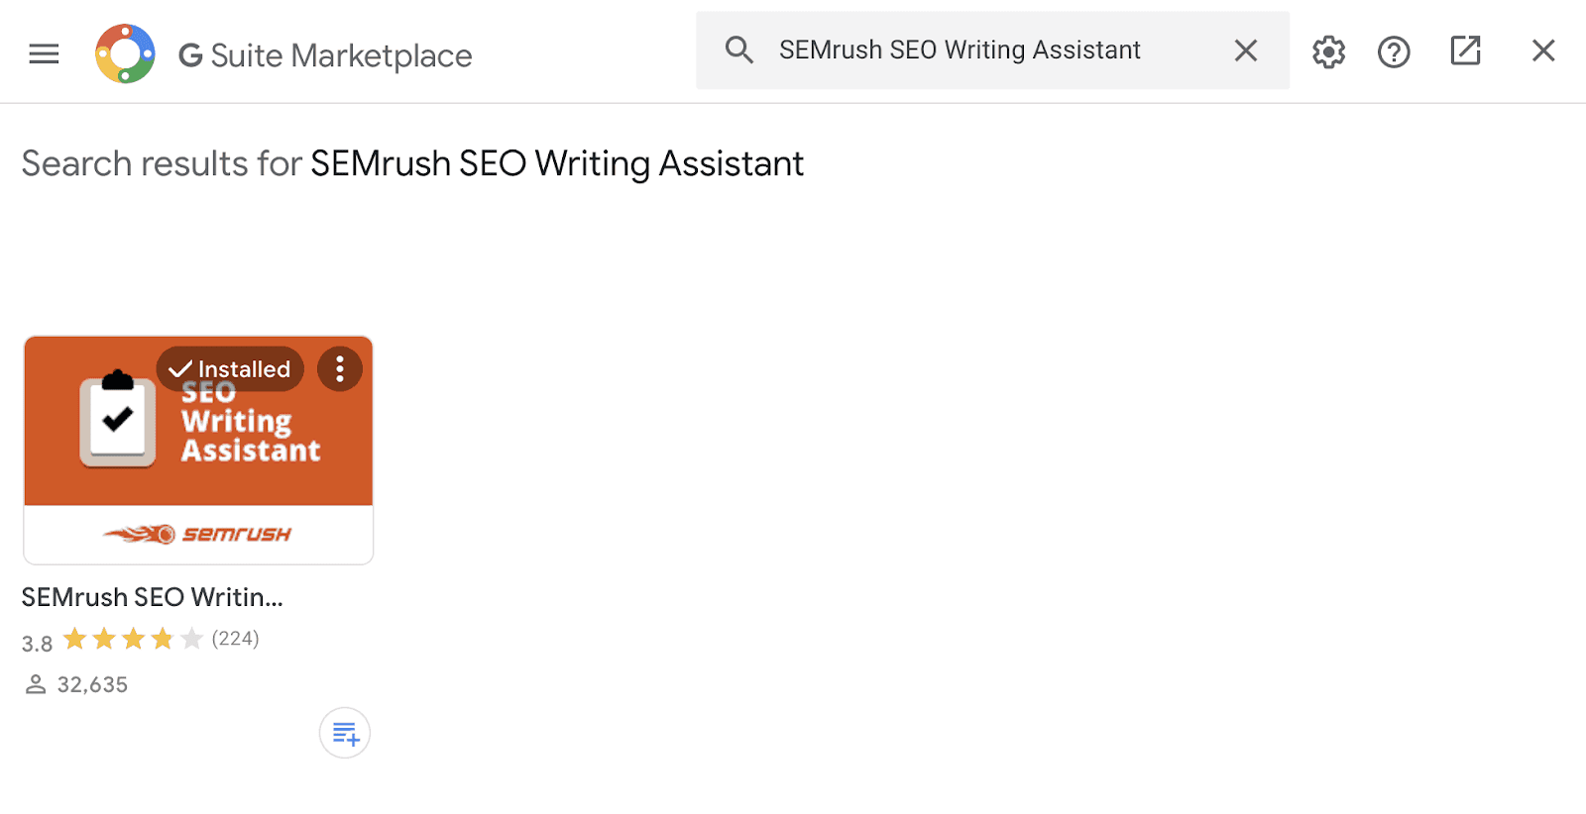This screenshot has width=1586, height=814.
Task: Click the magnifying glass search icon
Action: [x=738, y=50]
